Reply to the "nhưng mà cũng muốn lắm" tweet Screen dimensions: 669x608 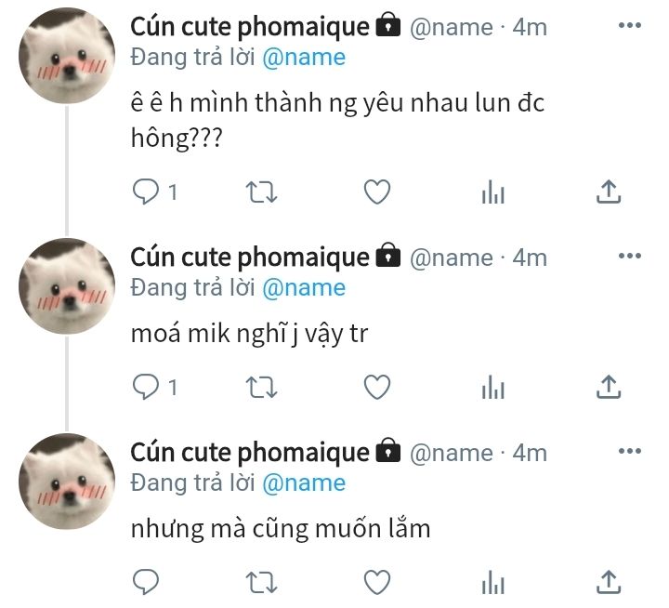[x=146, y=582]
